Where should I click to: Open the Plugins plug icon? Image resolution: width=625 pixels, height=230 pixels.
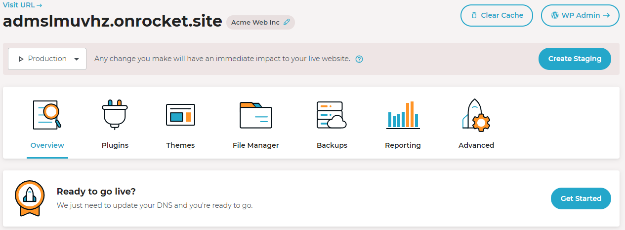(115, 114)
